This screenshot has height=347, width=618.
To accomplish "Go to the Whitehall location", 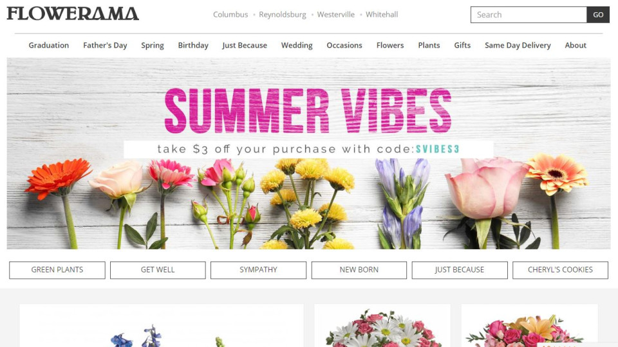I will click(x=382, y=15).
